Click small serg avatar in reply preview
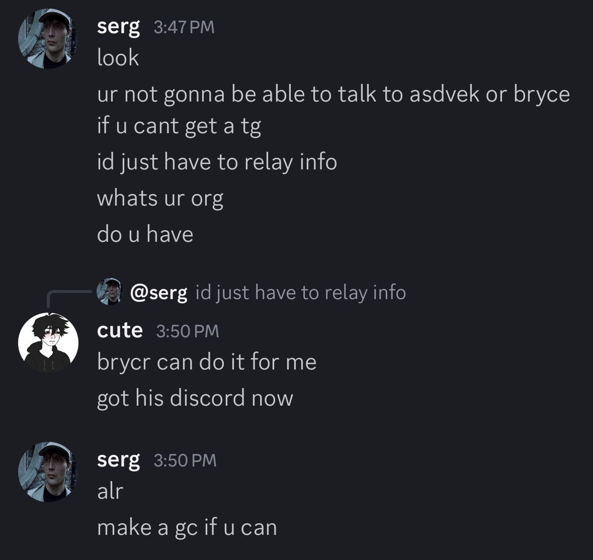Viewport: 593px width, 560px height. point(109,292)
